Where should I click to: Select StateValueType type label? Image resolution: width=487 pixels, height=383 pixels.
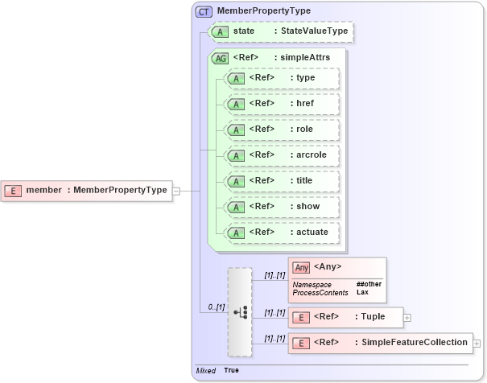[314, 31]
